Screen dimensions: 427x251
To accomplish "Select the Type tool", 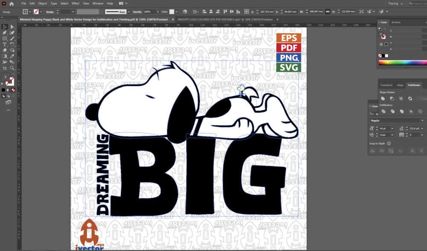I will pyautogui.click(x=5, y=44).
